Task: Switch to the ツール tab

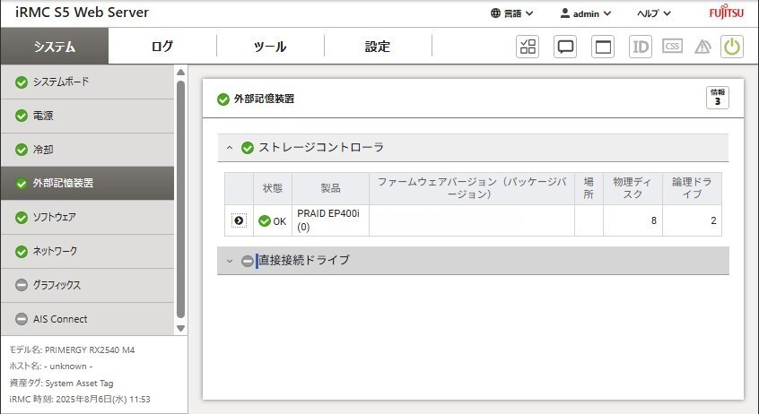Action: (x=270, y=47)
